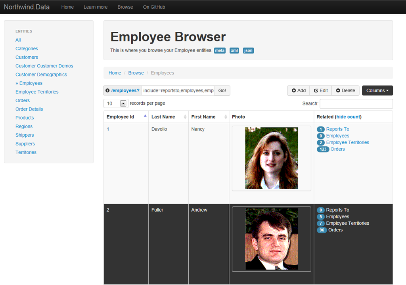Click the pencil icon on the Edit button
The width and height of the screenshot is (406, 285).
click(316, 90)
